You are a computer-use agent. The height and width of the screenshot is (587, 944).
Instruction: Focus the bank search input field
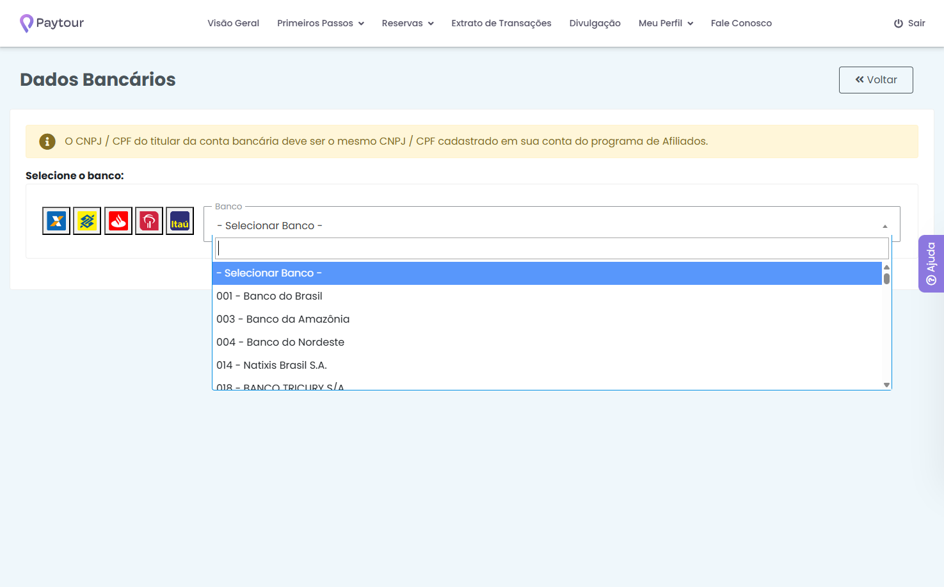[552, 248]
